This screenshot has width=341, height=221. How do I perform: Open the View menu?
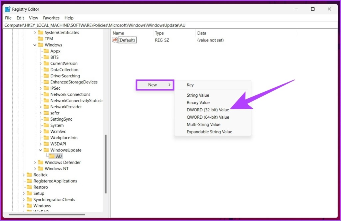tap(34, 18)
